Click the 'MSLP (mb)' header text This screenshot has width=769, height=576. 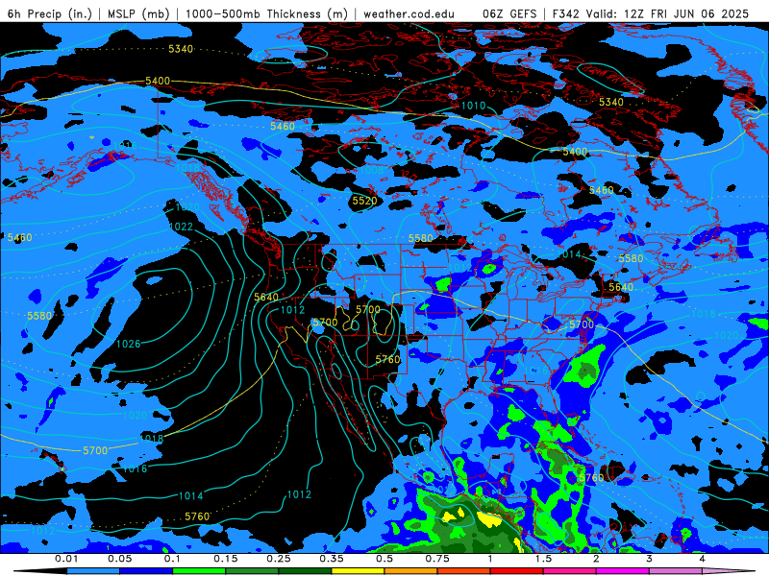pyautogui.click(x=138, y=13)
